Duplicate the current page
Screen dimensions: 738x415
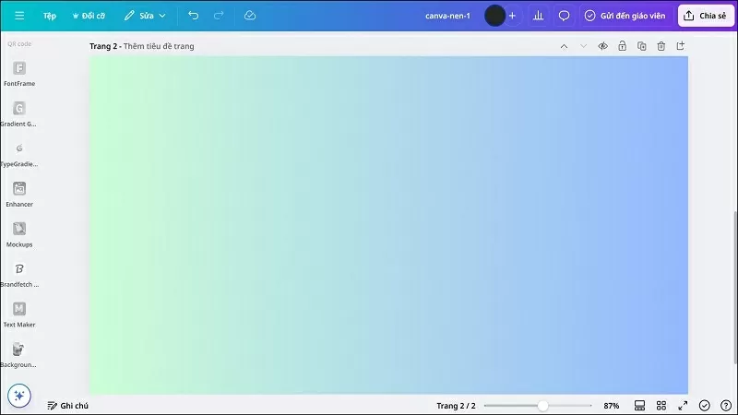point(641,46)
